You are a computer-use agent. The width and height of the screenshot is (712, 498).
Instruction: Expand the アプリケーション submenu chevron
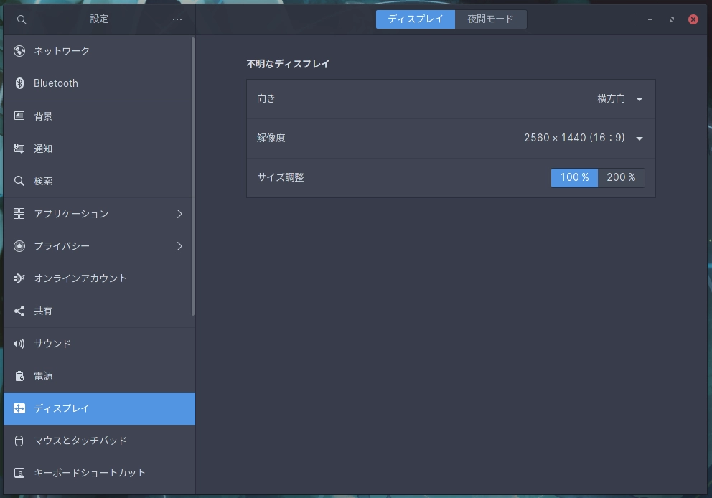point(179,214)
